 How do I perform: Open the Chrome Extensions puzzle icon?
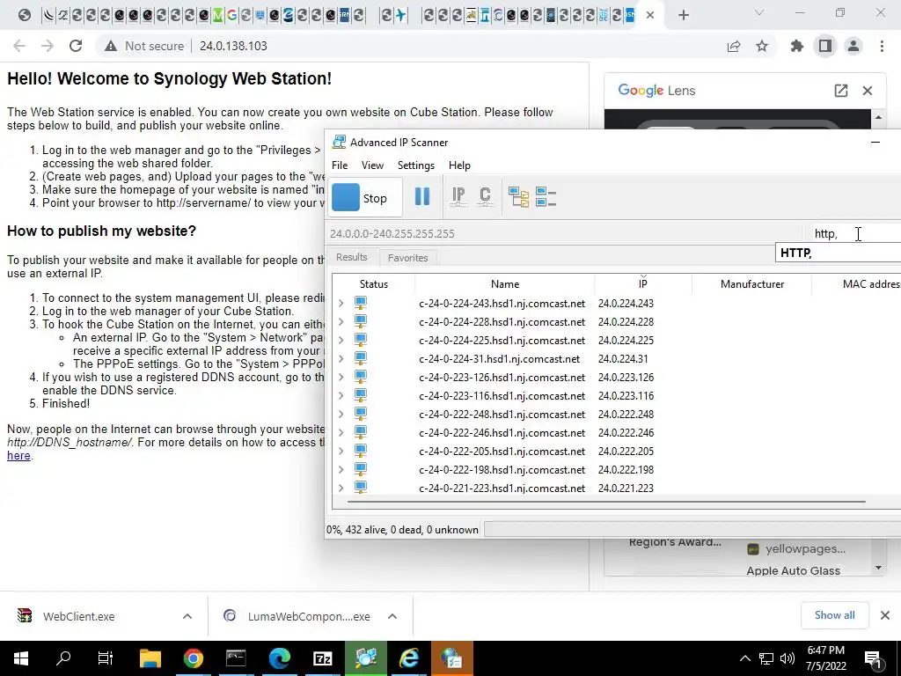click(797, 46)
